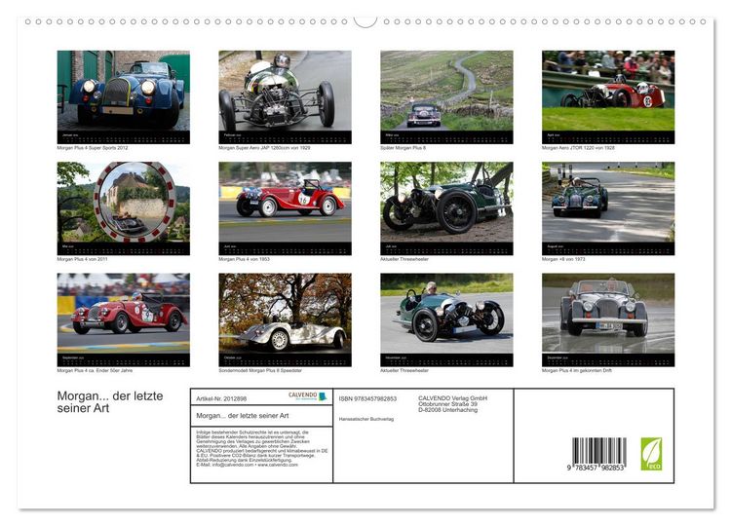This screenshot has width=731, height=526.
Task: Click the large 'Morgan... der letzte seiner Art' heading
Action: coord(110,401)
